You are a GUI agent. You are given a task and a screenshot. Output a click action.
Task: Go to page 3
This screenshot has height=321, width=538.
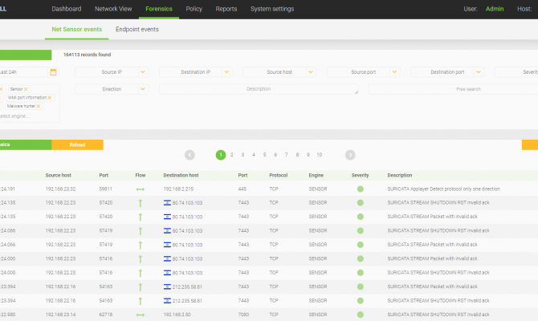(x=243, y=155)
